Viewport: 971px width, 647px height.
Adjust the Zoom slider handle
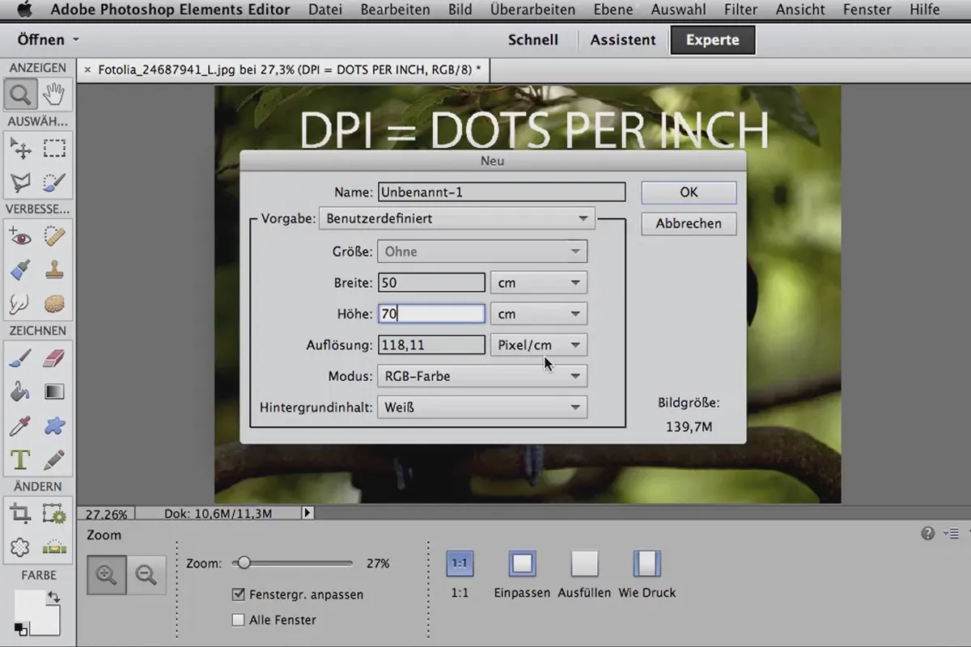pyautogui.click(x=243, y=563)
